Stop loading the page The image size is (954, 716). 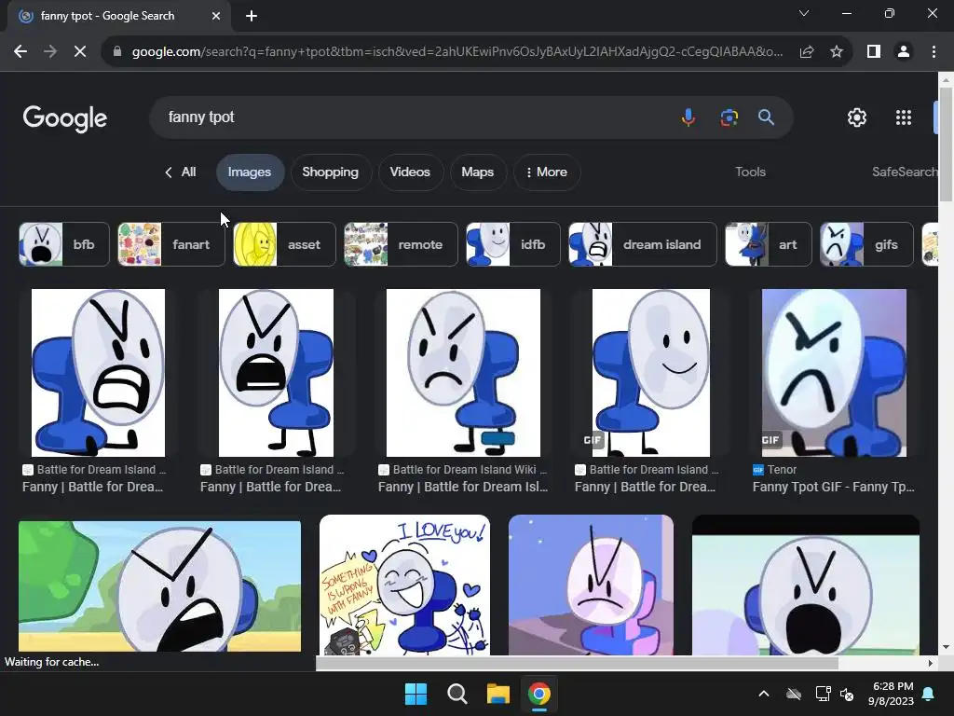click(80, 52)
